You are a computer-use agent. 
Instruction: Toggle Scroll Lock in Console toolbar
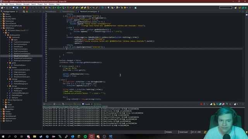coord(214,104)
